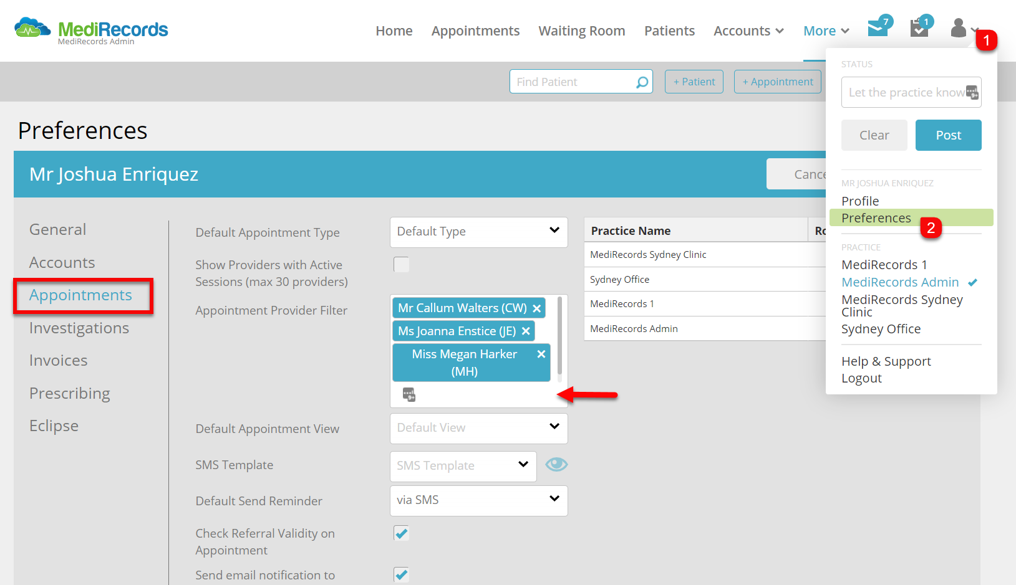
Task: Click the + Appointment button
Action: (778, 82)
